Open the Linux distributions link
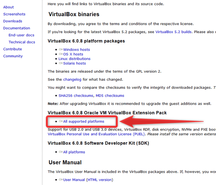 click(x=74, y=59)
